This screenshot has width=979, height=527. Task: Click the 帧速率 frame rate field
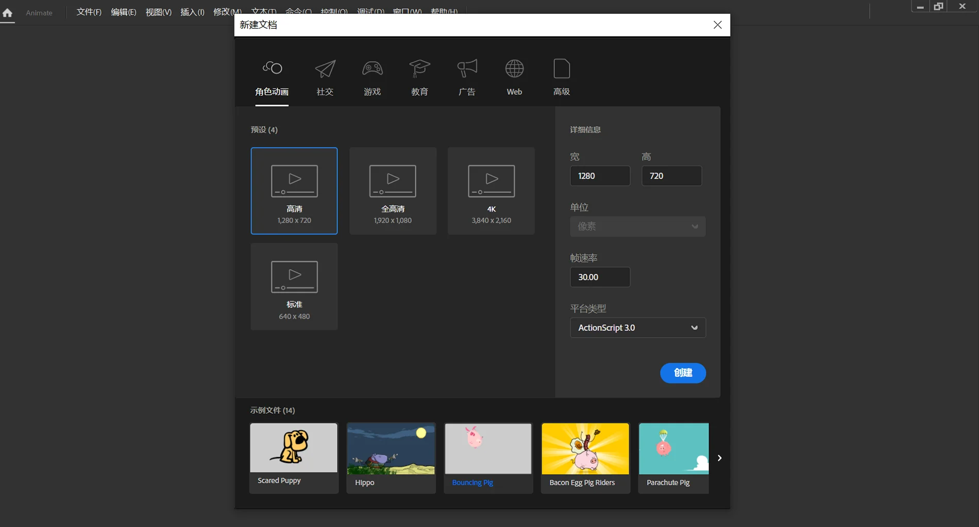pos(600,277)
